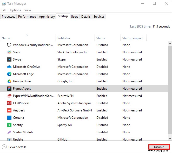Click GitHub publisher cell
Image resolution: width=172 pixels, height=153 pixels.
[x=62, y=139]
